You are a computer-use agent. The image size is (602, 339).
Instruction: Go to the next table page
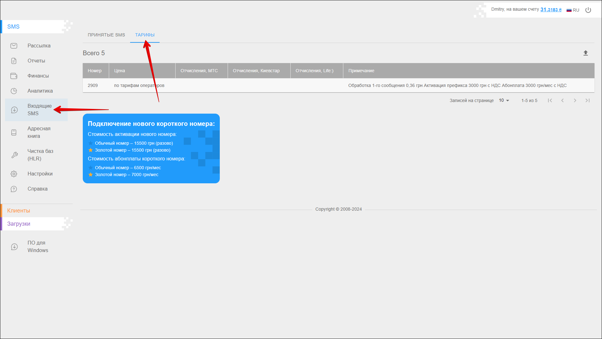coord(575,100)
